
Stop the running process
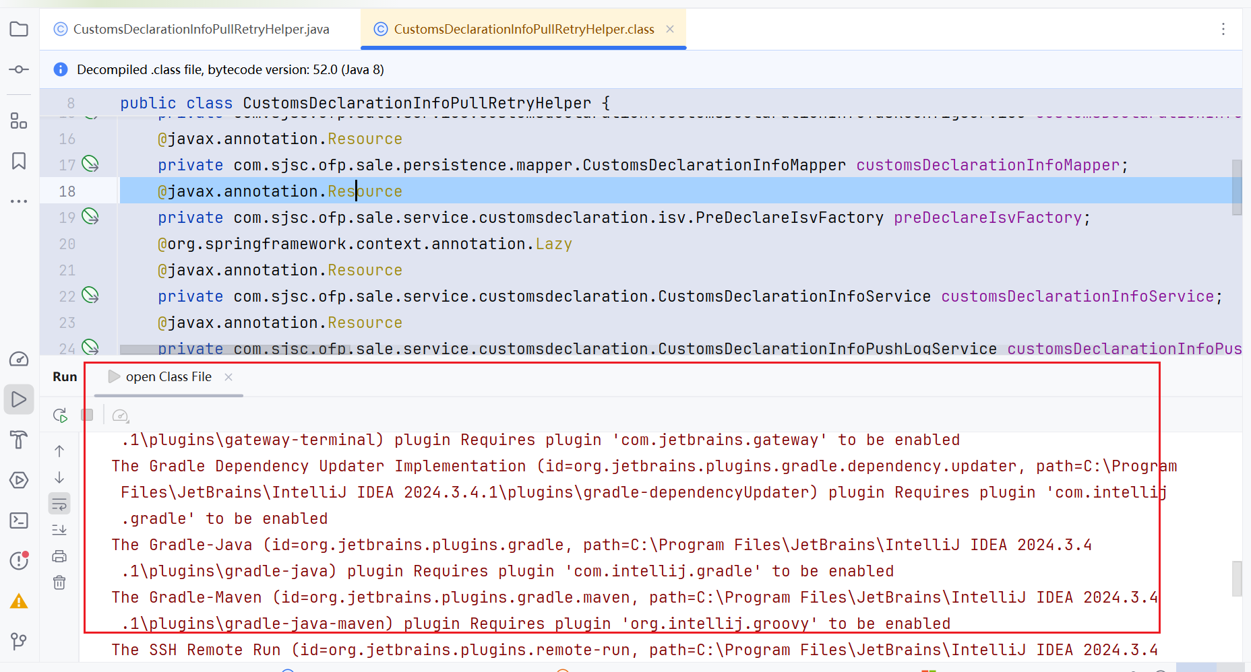pos(87,415)
